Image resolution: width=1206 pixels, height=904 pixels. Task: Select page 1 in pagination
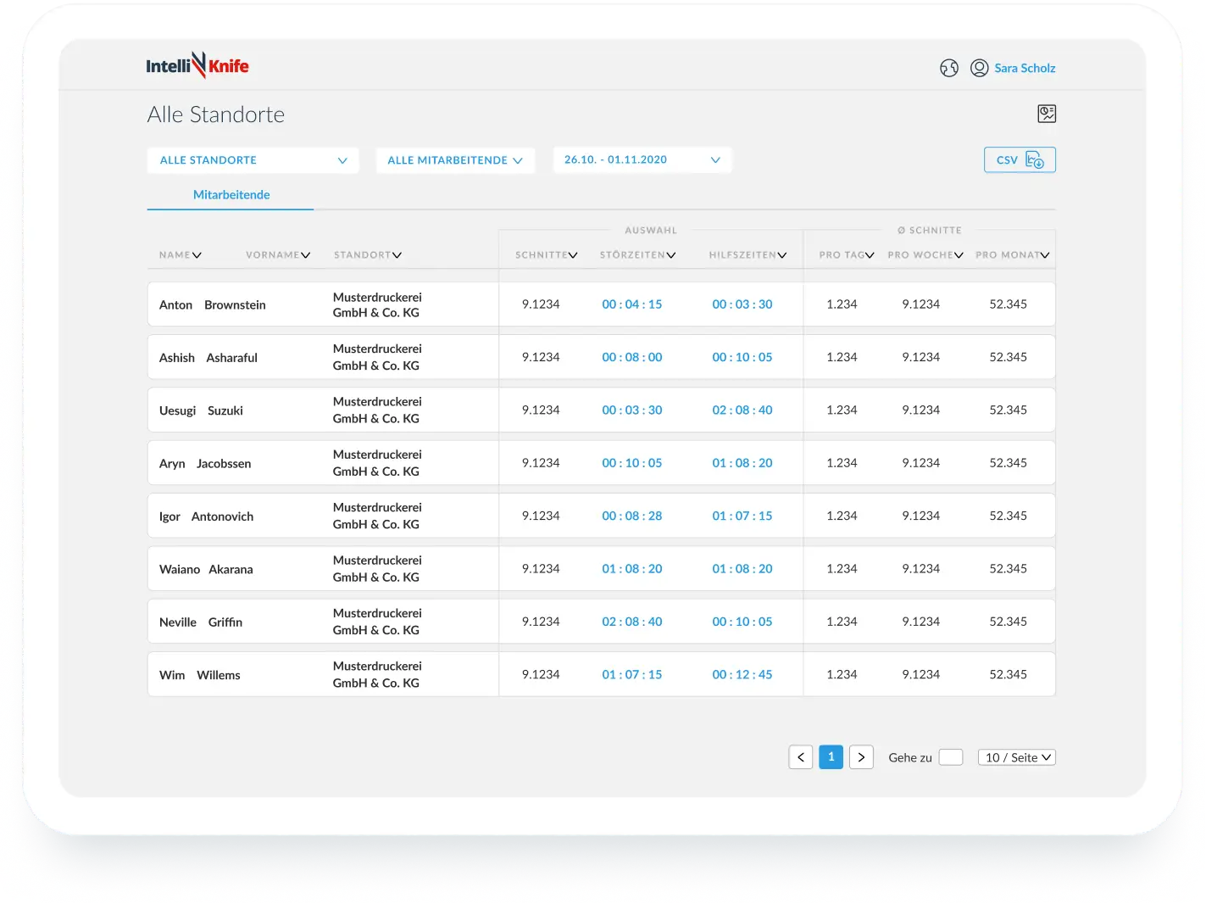tap(831, 757)
